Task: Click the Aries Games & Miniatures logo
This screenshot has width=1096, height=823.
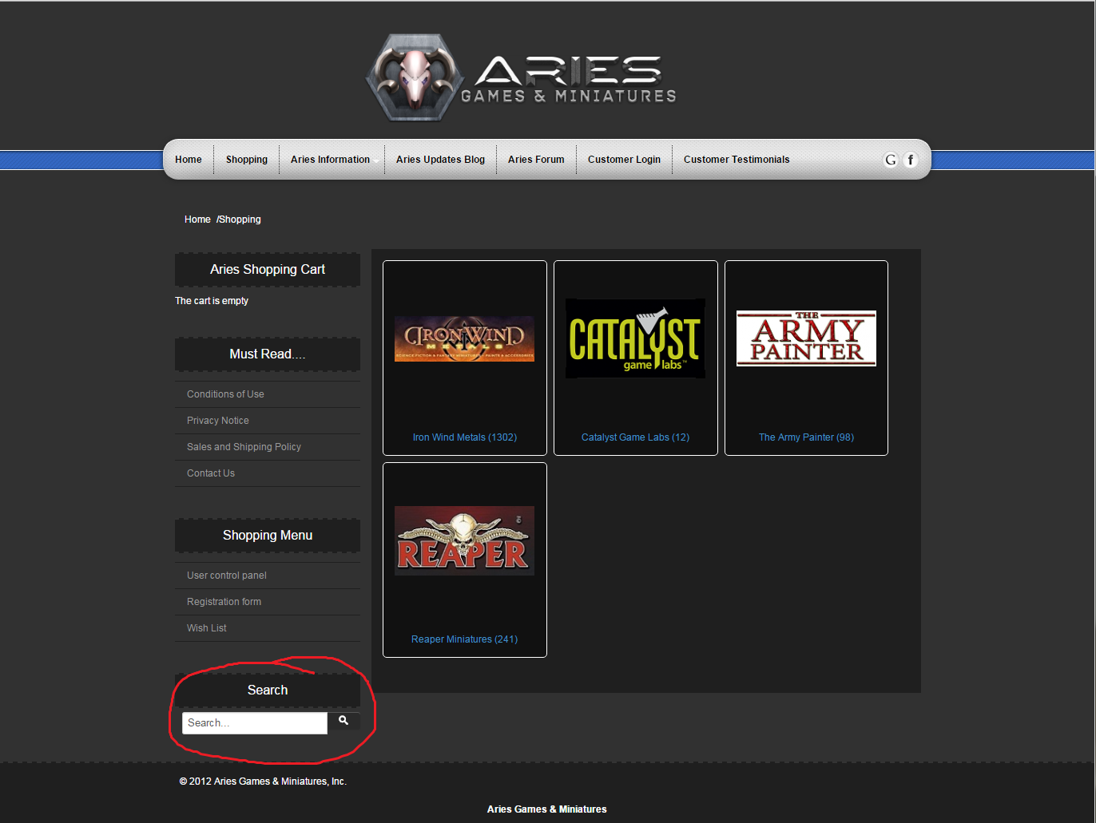Action: tap(521, 78)
